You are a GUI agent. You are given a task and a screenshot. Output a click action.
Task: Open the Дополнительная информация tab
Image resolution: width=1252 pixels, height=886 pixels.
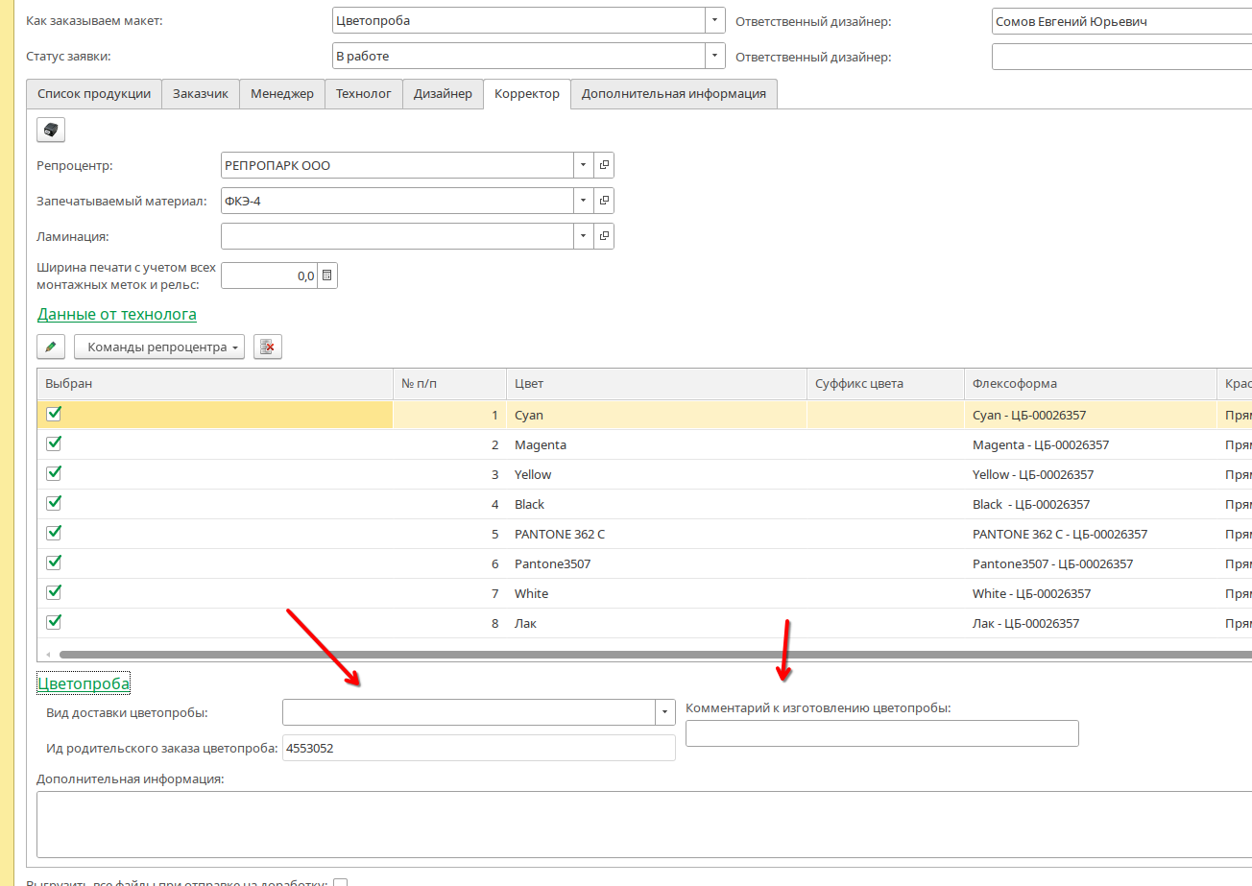tap(673, 93)
